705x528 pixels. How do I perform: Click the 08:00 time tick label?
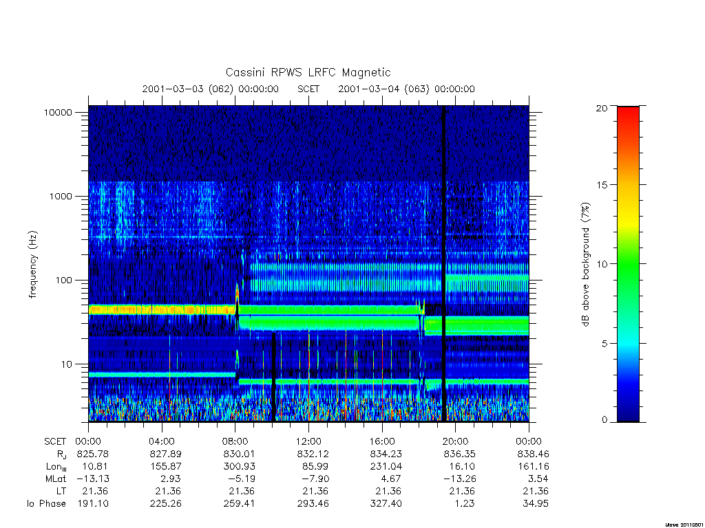pyautogui.click(x=235, y=441)
